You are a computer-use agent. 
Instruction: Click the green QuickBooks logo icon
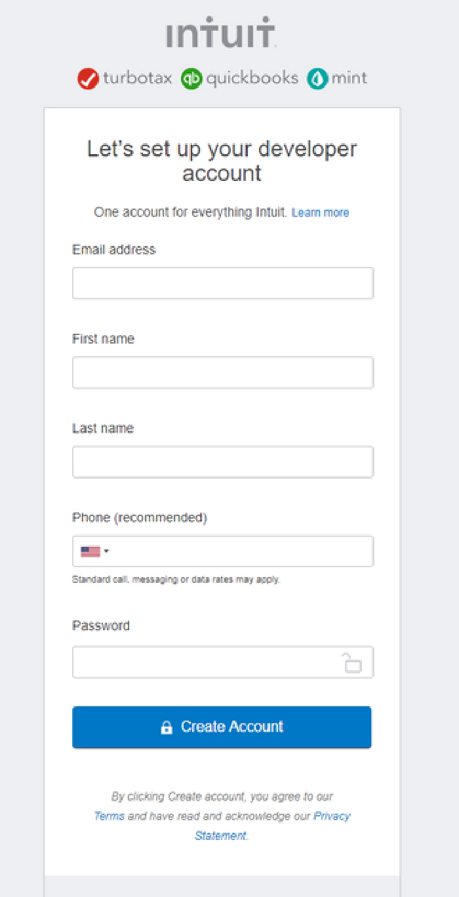(191, 79)
